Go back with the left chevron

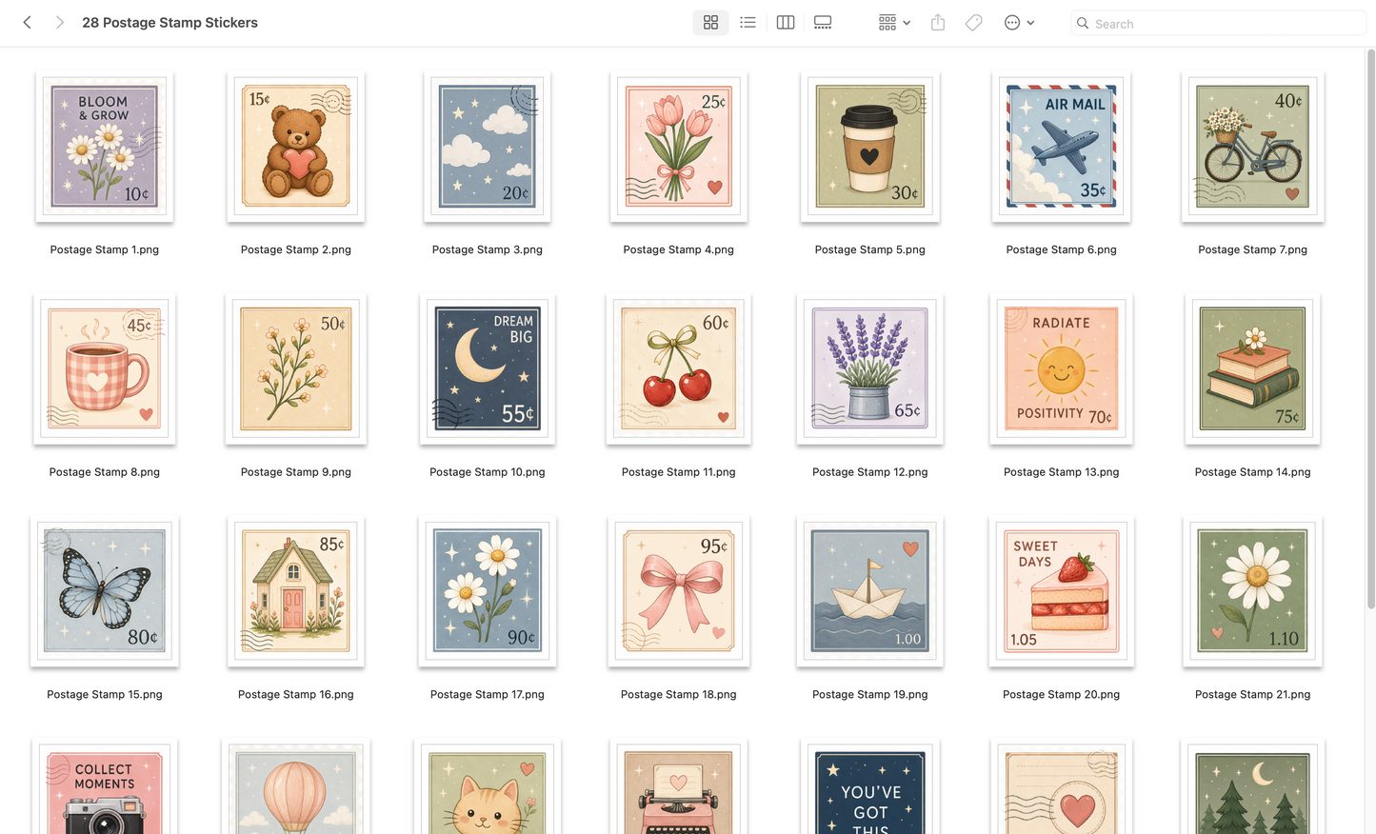pos(28,22)
